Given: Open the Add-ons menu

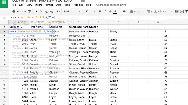Looking at the screenshot, I should click(x=78, y=5).
